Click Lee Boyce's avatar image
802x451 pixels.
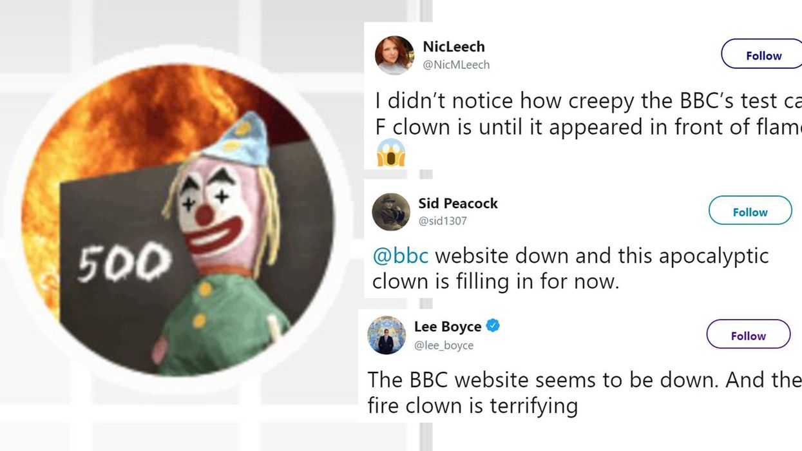pos(387,335)
